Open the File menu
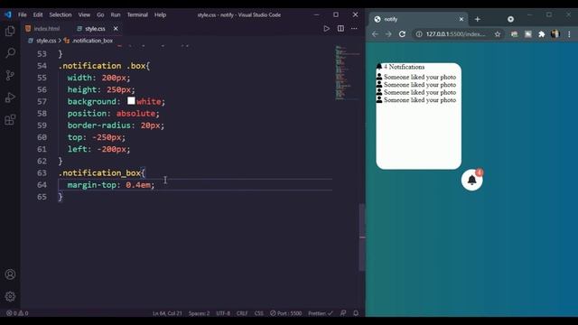Viewport: 578px width, 325px height. click(x=23, y=14)
